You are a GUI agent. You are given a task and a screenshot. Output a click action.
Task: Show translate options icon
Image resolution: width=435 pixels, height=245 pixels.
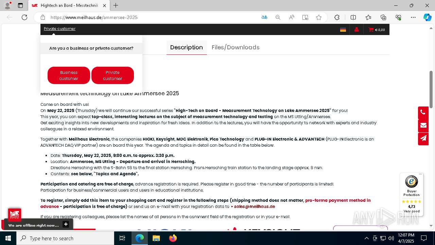point(264,17)
